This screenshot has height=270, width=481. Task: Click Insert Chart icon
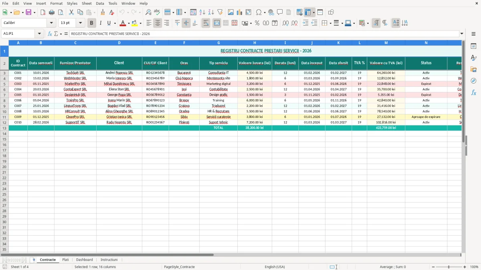tap(240, 12)
